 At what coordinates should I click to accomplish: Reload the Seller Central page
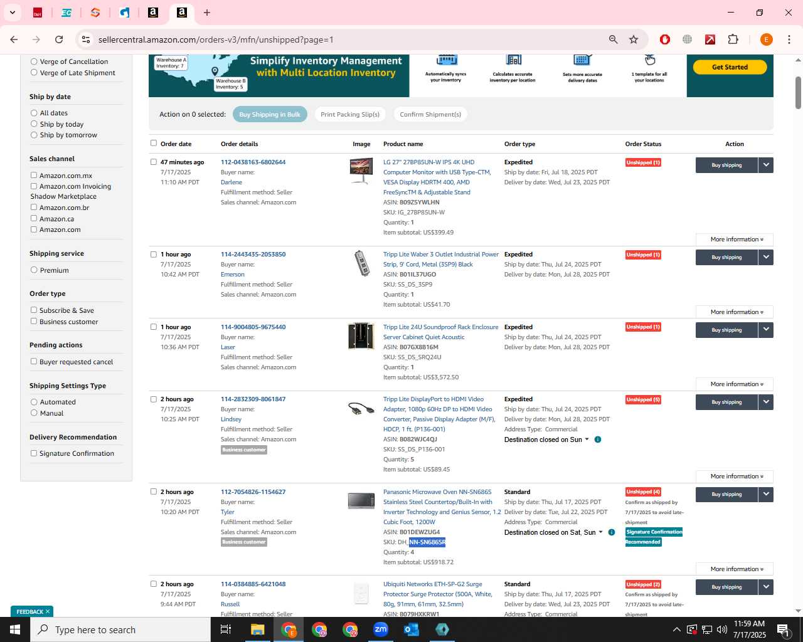tap(59, 39)
